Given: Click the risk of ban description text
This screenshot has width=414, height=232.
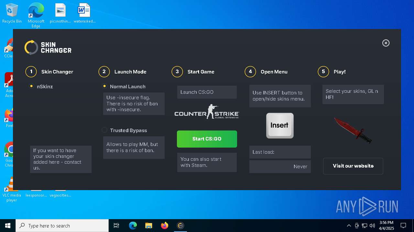Looking at the screenshot, I should (134, 148).
